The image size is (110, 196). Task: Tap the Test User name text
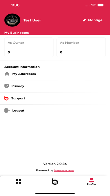click(x=32, y=20)
